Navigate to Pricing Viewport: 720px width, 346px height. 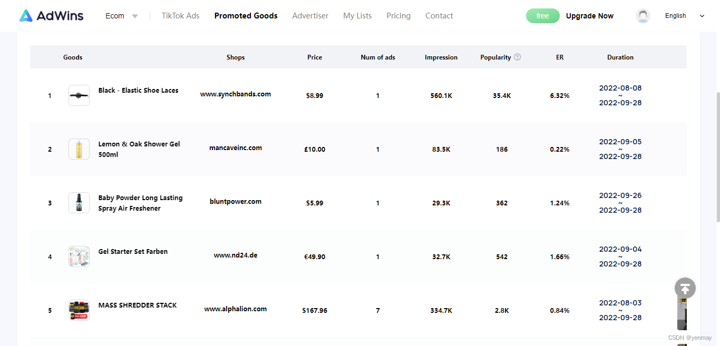(398, 16)
